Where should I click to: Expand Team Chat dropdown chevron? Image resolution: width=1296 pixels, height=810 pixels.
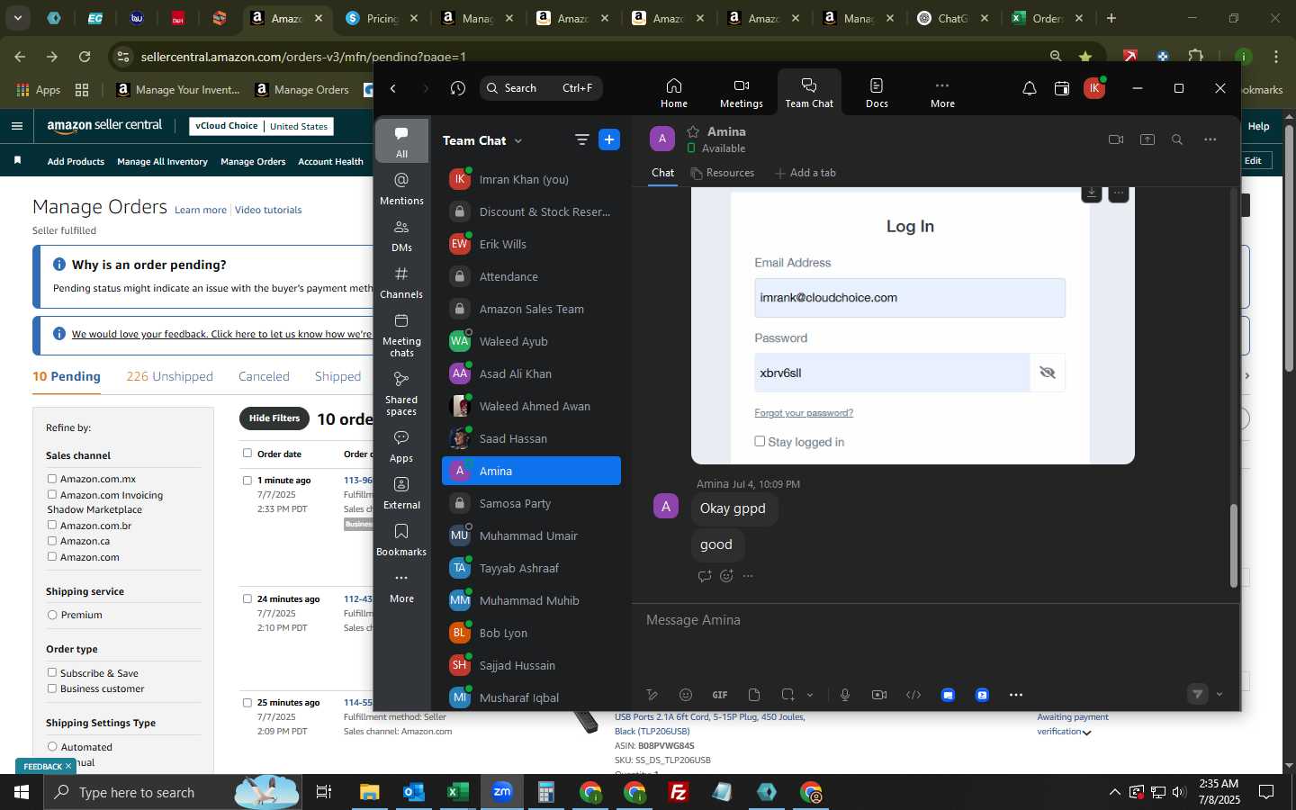coord(518,141)
